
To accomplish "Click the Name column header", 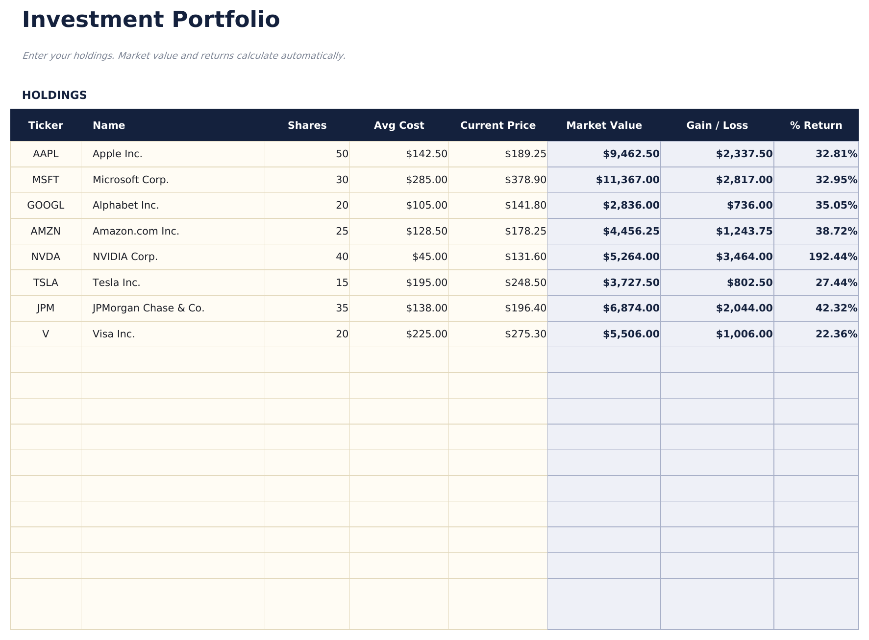I will (109, 125).
